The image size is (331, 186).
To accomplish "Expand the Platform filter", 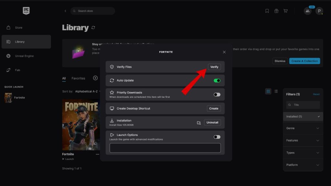I will click(x=303, y=165).
